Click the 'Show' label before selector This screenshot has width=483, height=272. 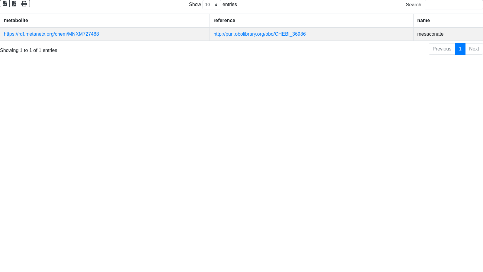(195, 5)
